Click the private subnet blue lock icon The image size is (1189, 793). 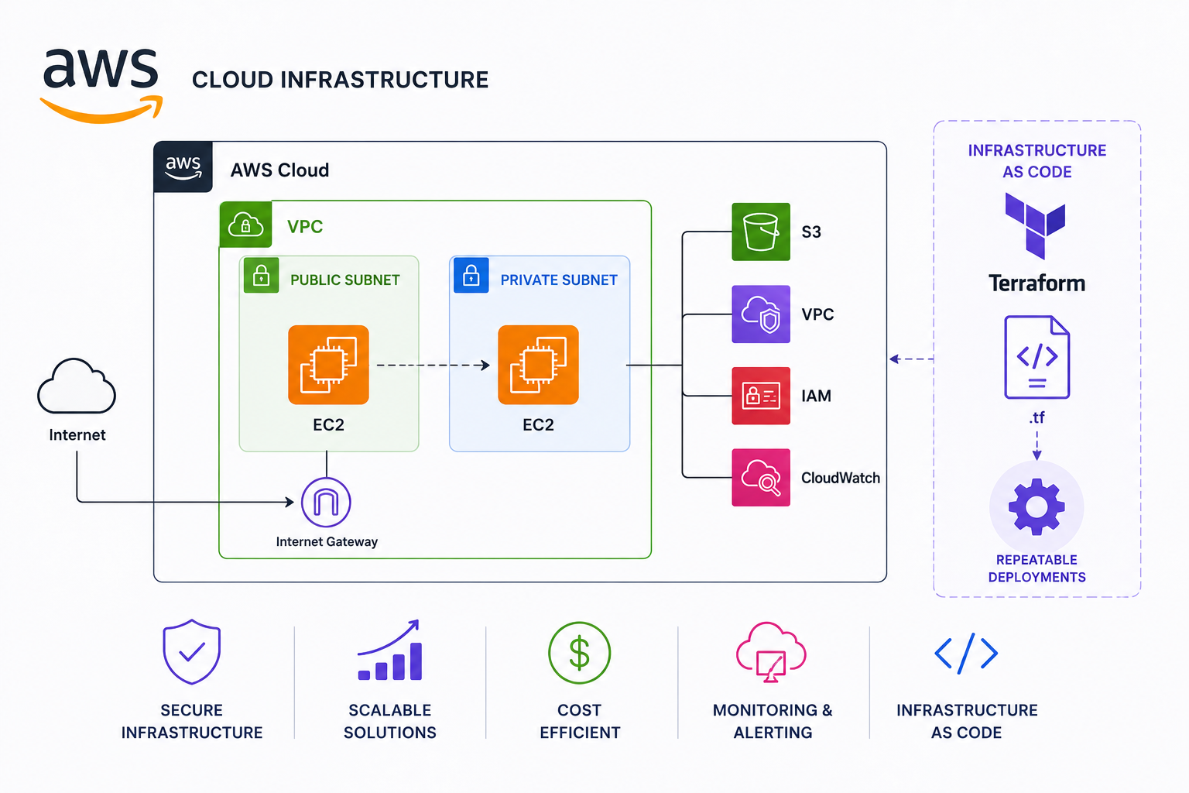[471, 276]
